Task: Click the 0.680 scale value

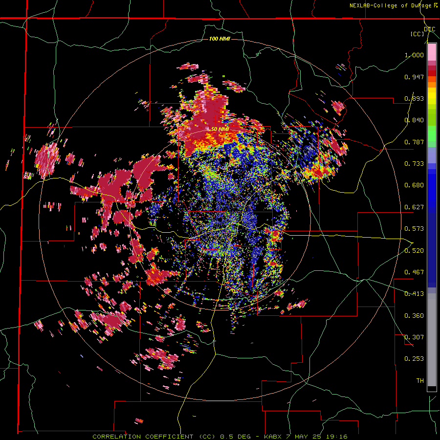Action: point(414,185)
